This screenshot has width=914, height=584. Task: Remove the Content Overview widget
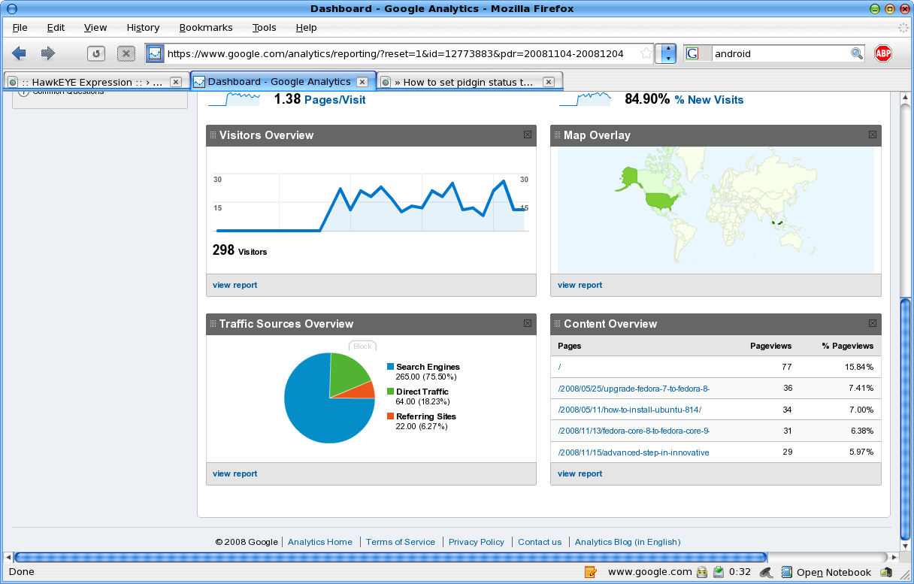pyautogui.click(x=872, y=323)
